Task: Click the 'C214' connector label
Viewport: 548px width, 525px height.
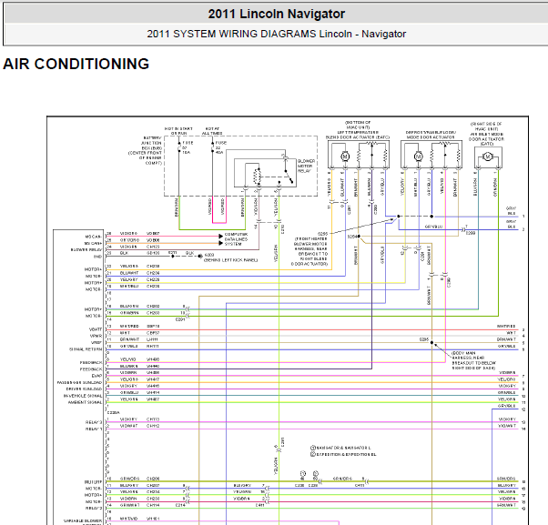Action: [x=180, y=505]
